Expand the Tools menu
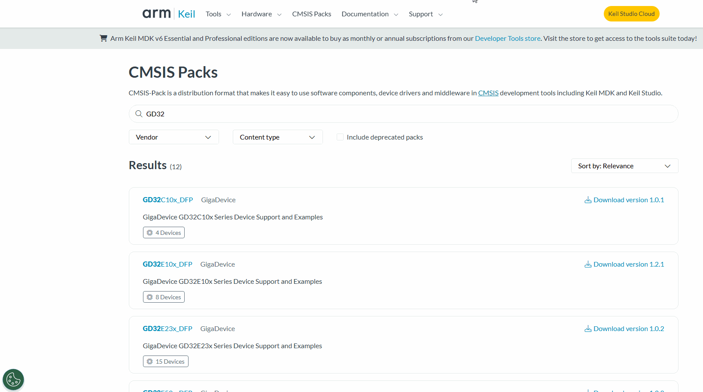Image resolution: width=703 pixels, height=392 pixels. 218,14
